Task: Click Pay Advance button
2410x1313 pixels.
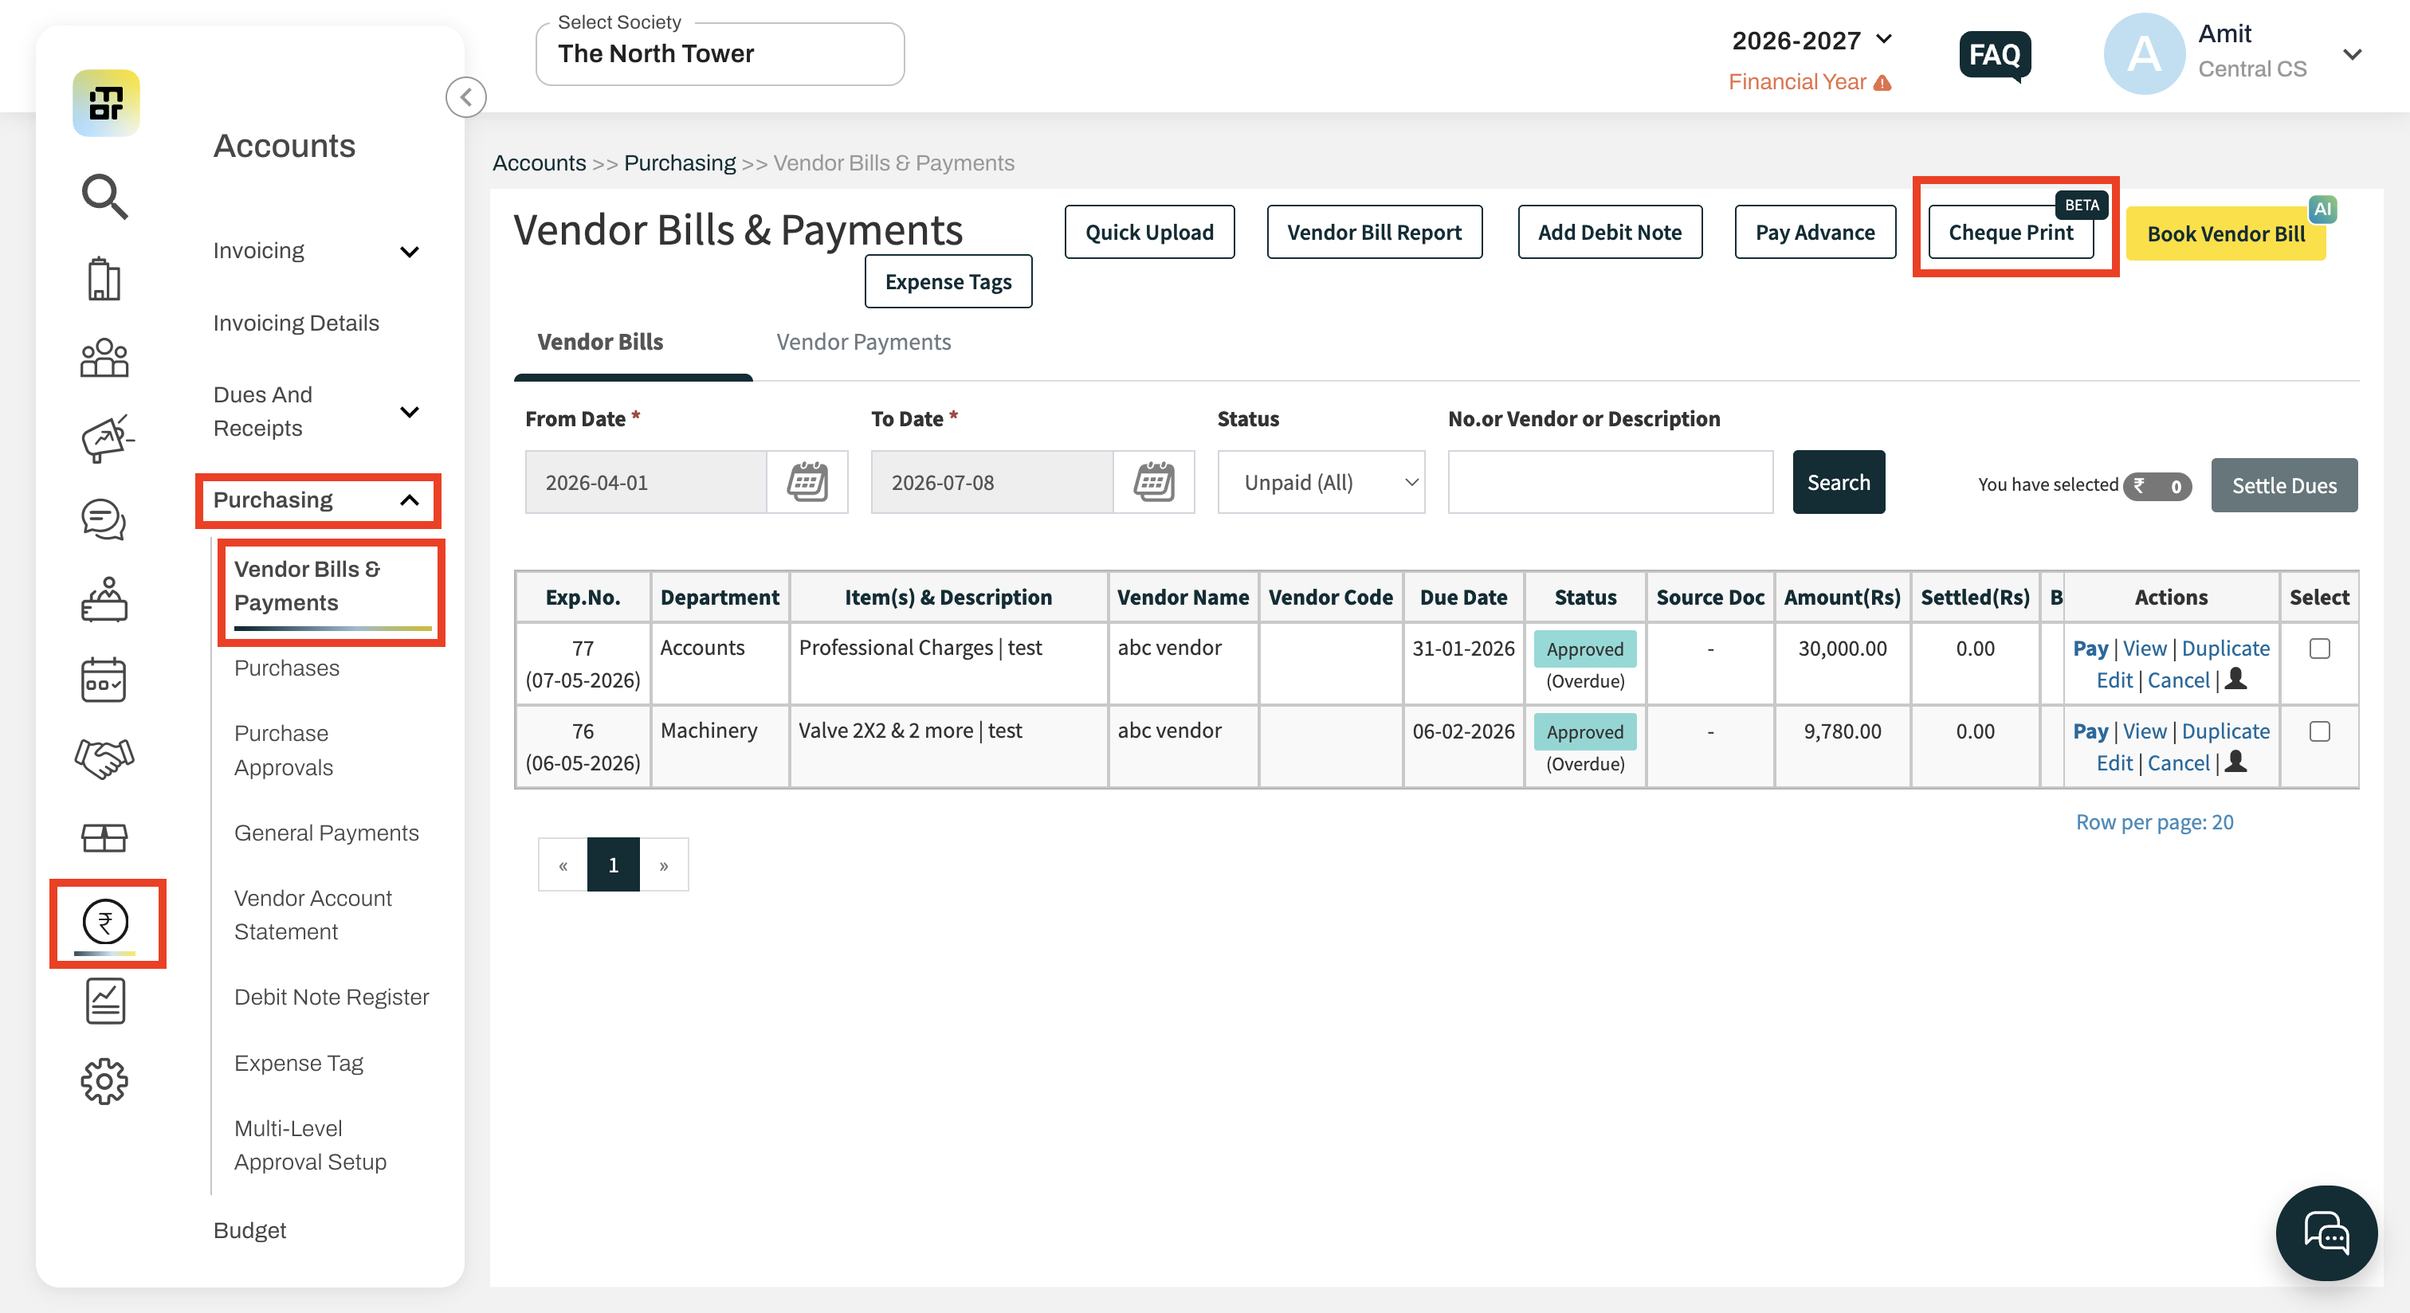Action: (x=1814, y=232)
